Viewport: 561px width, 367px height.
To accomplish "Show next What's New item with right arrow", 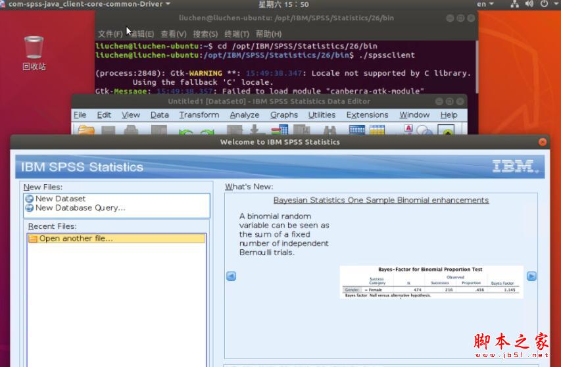I will [x=531, y=276].
